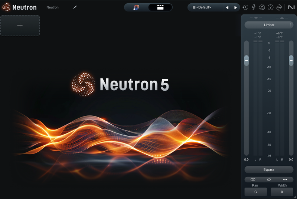
Task: Click the Native Instruments logo
Action: tap(291, 7)
